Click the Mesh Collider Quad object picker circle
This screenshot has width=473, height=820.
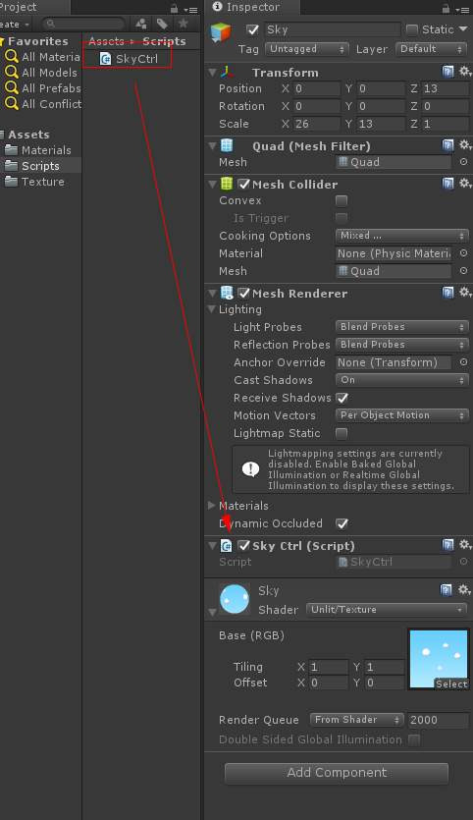(x=463, y=271)
